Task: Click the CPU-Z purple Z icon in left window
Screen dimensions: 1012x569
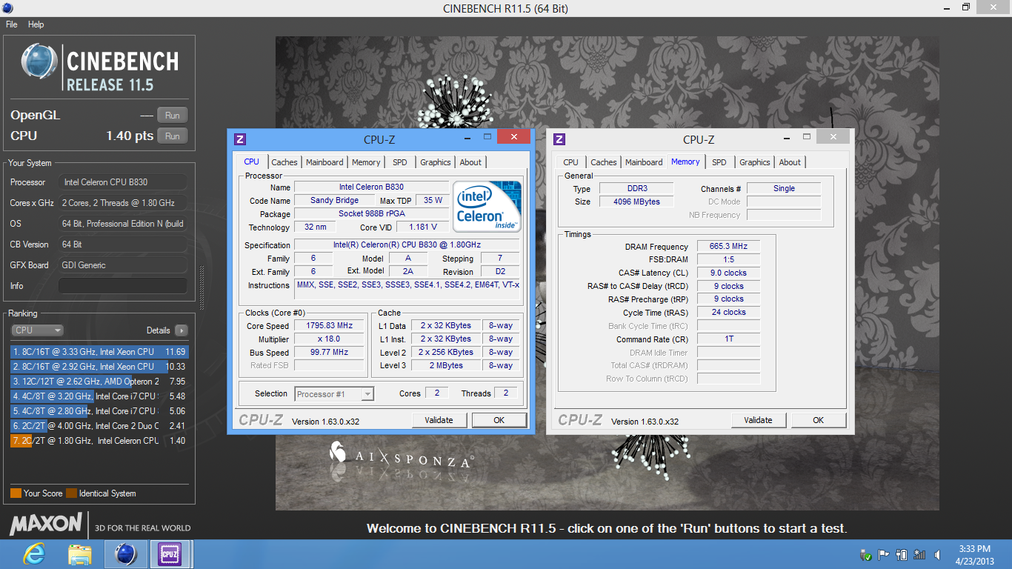Action: click(240, 139)
